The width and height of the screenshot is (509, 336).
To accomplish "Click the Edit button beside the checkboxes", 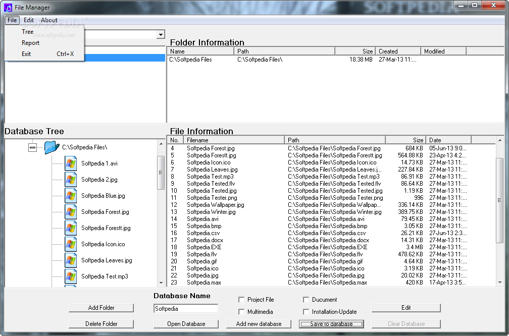I will [406, 308].
